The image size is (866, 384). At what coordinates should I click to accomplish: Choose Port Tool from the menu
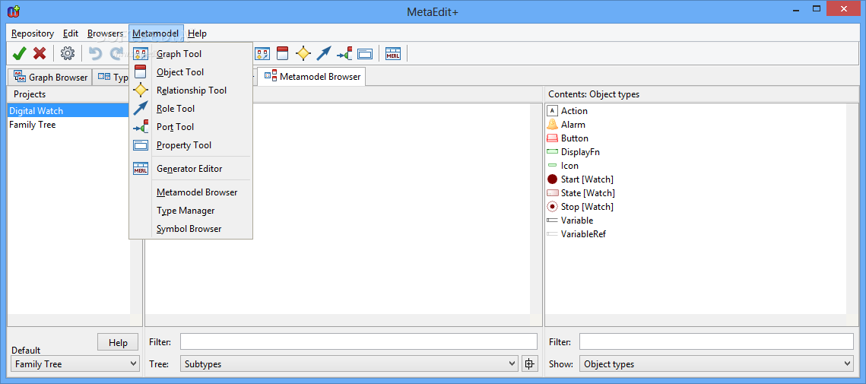[x=191, y=126]
